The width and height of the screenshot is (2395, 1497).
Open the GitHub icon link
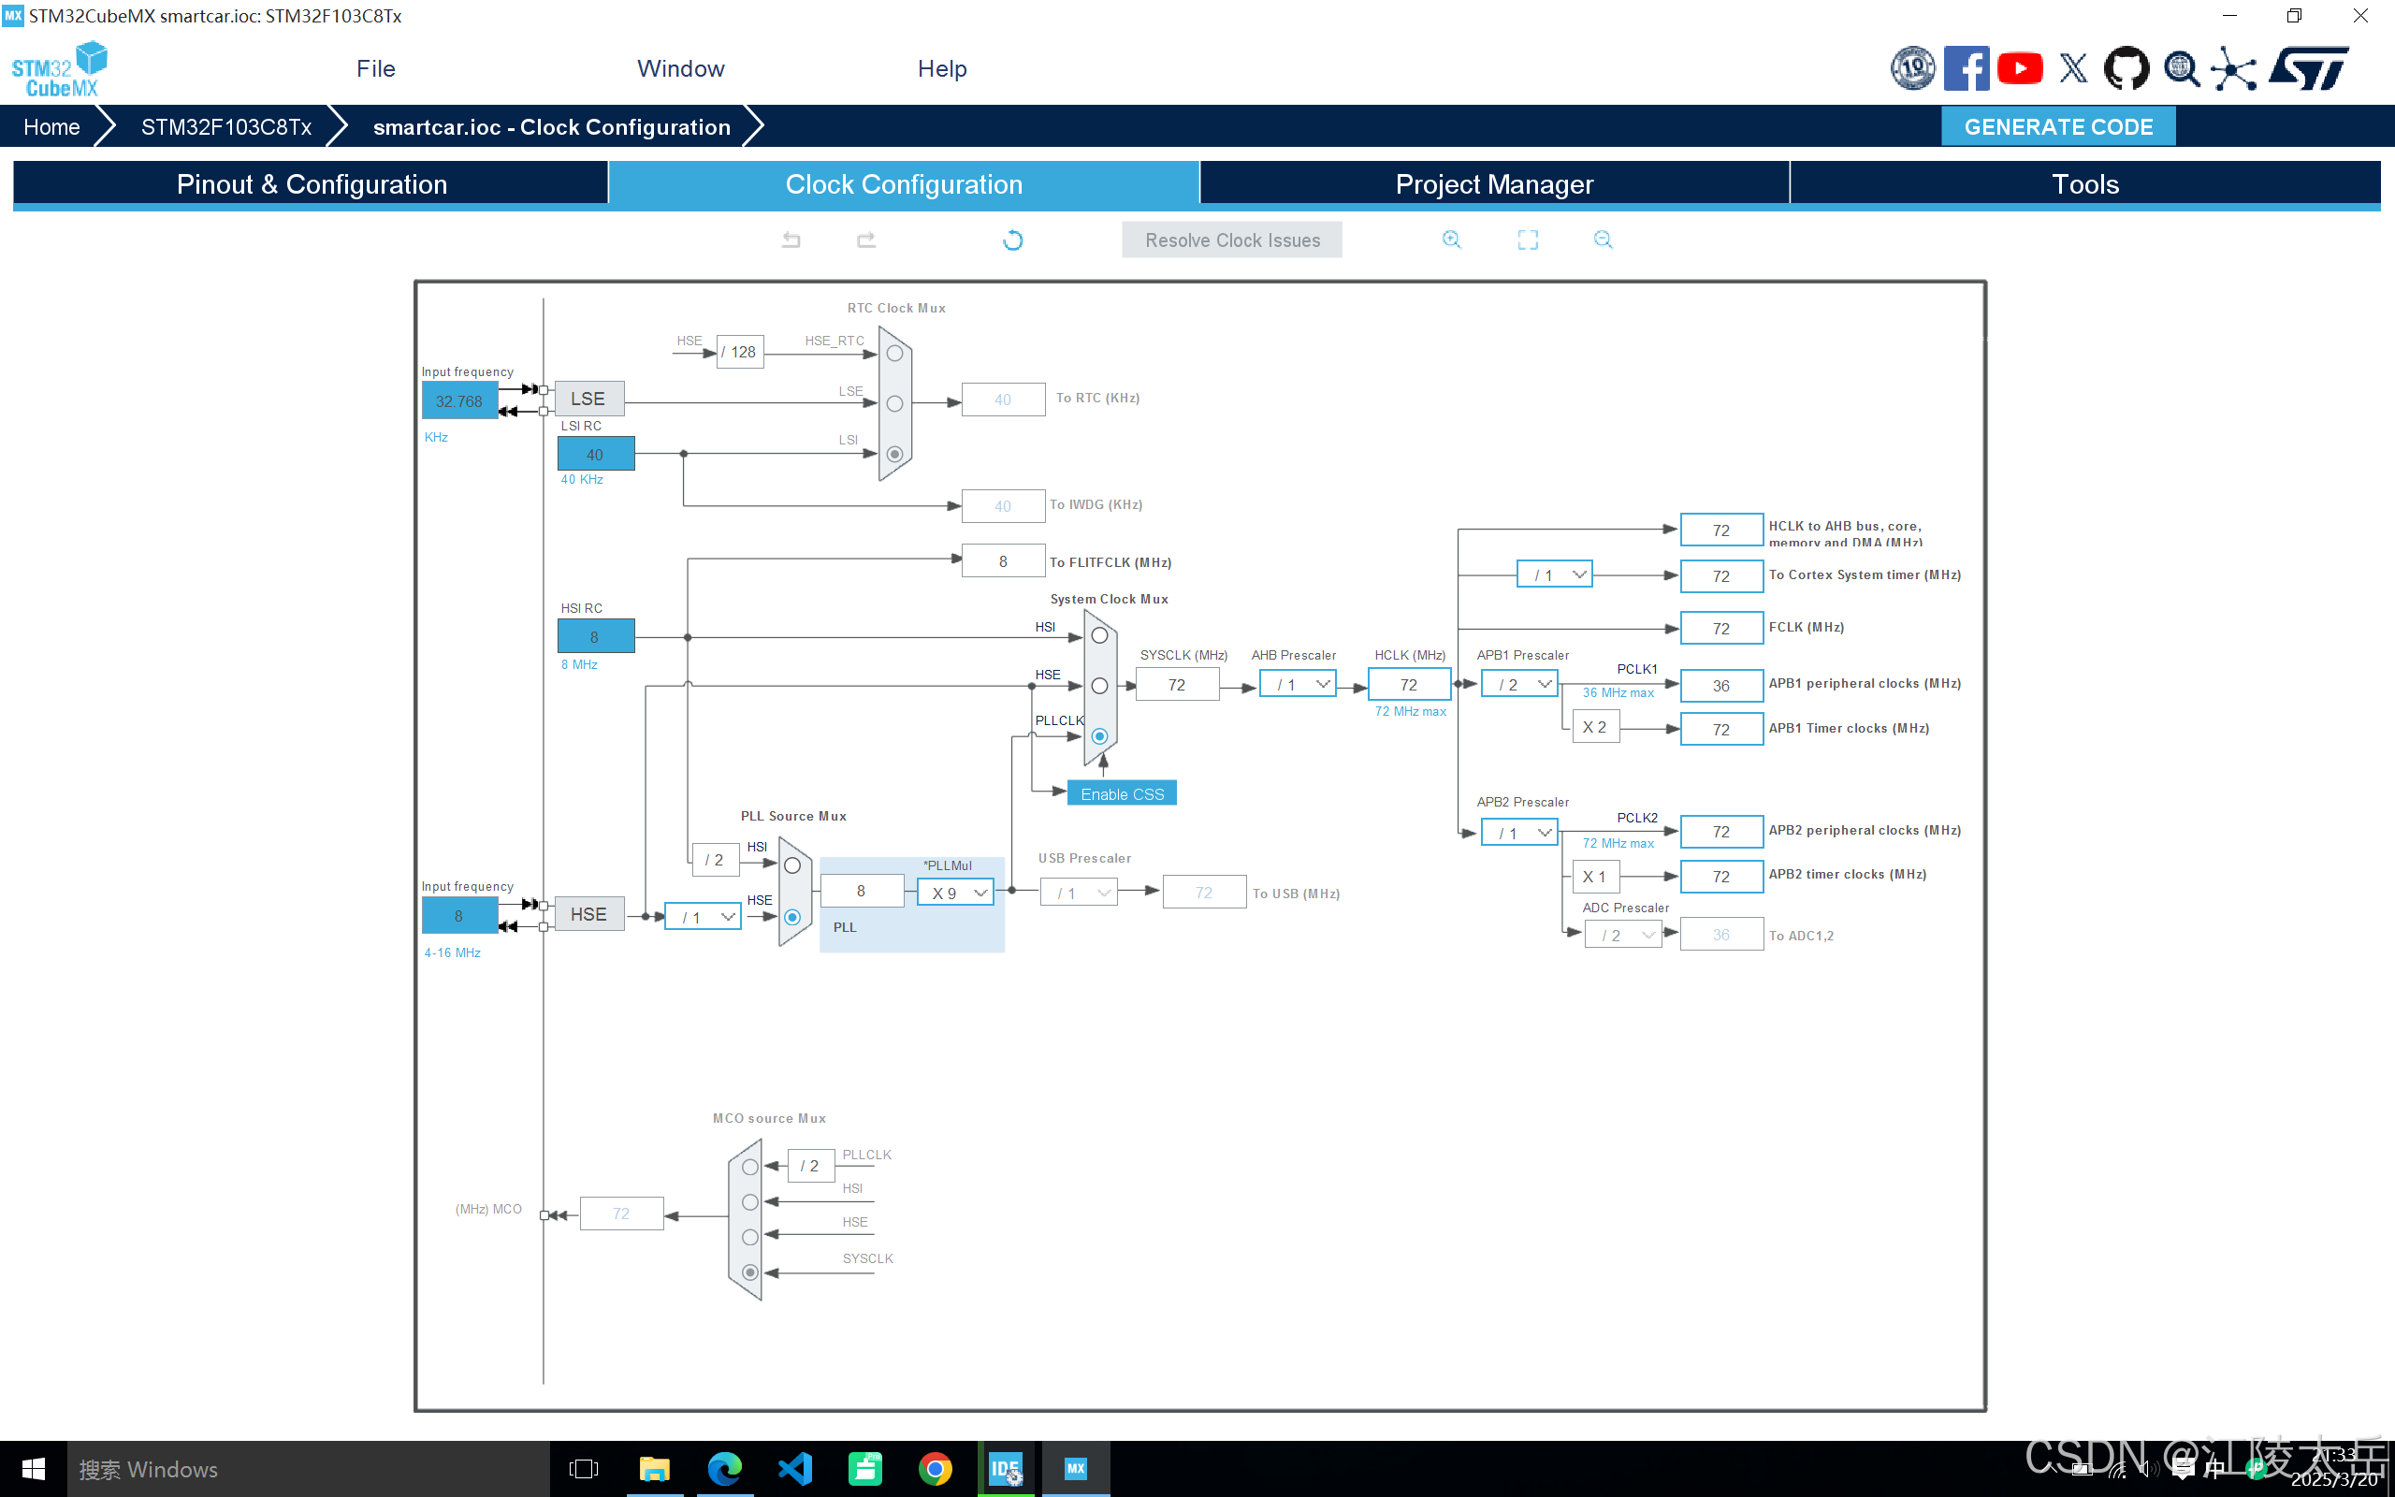pyautogui.click(x=2126, y=68)
